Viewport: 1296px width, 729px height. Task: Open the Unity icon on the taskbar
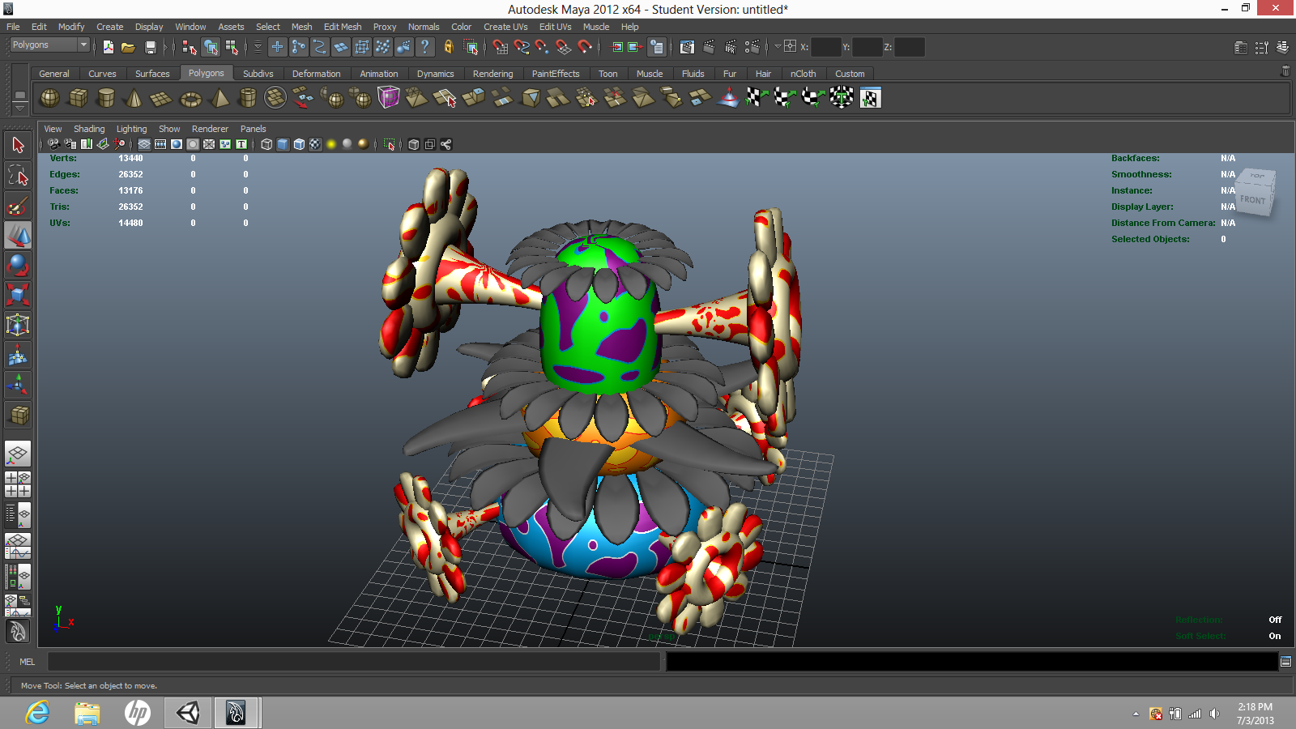pyautogui.click(x=188, y=713)
